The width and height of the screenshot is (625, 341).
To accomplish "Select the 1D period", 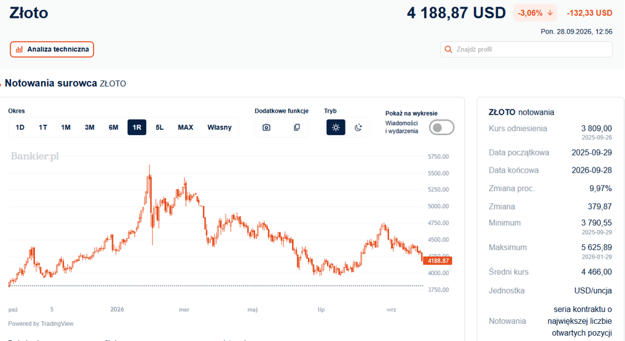I will pos(20,127).
